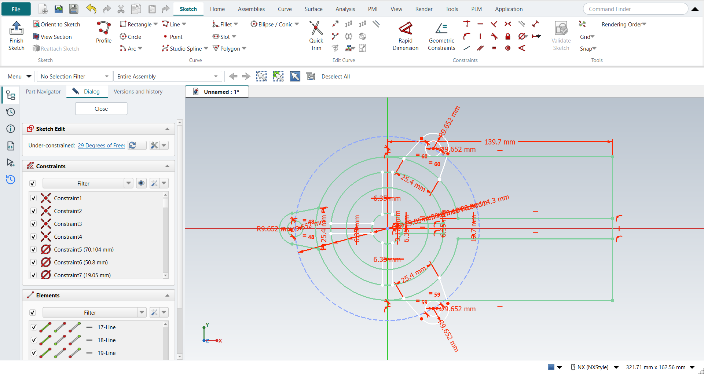Toggle the Constraint1 checkbox
Screen dimensions: 704x374
[x=33, y=198]
